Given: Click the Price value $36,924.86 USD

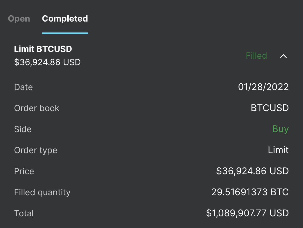Looking at the screenshot, I should (x=253, y=171).
